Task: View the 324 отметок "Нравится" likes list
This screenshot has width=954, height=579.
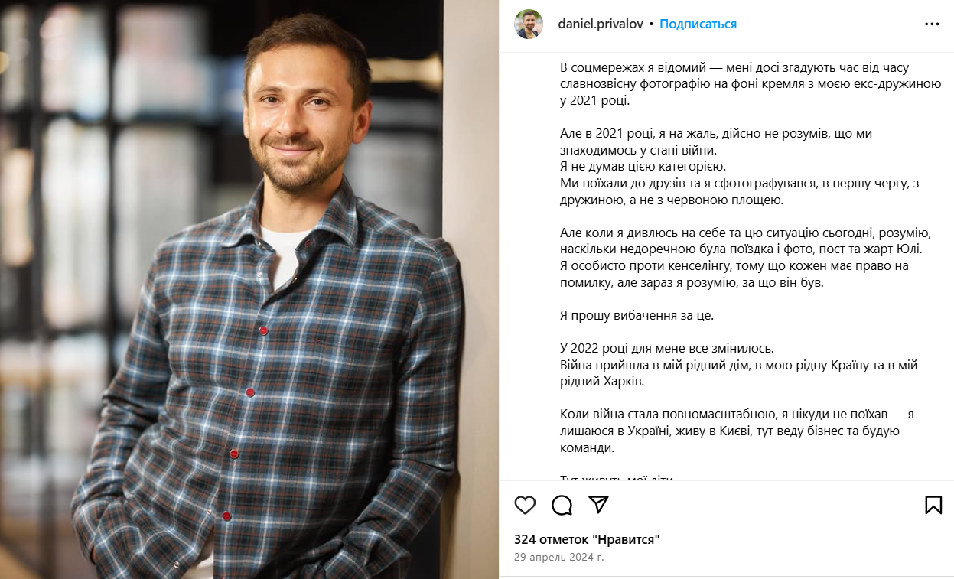Action: [x=587, y=539]
